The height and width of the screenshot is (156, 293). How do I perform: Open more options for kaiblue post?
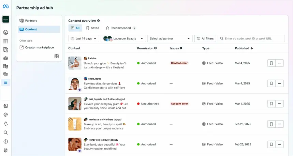279,63
